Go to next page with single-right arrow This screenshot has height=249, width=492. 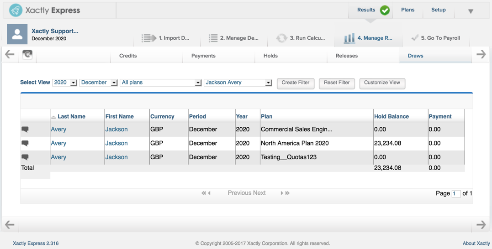click(x=282, y=193)
